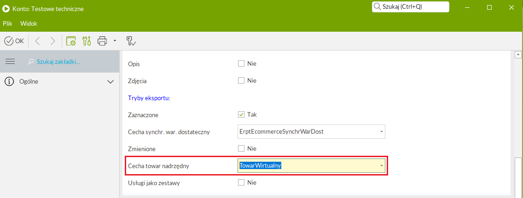The height and width of the screenshot is (198, 523).
Task: Go to previous record arrow
Action: click(37, 41)
